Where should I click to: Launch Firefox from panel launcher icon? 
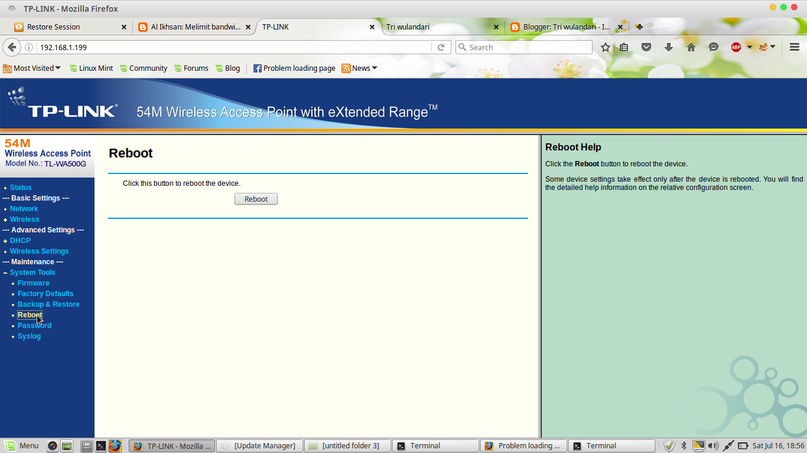coord(115,446)
